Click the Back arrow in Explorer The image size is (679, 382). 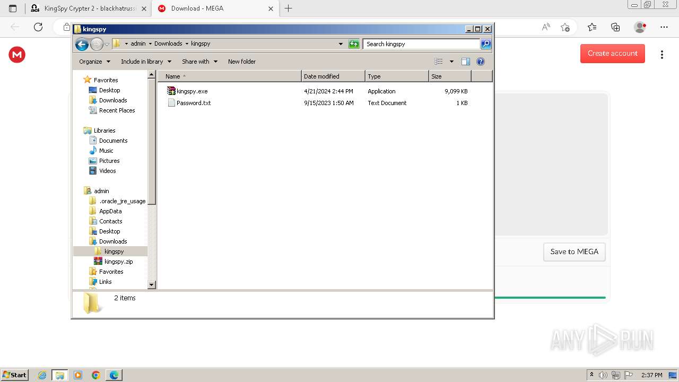point(82,44)
